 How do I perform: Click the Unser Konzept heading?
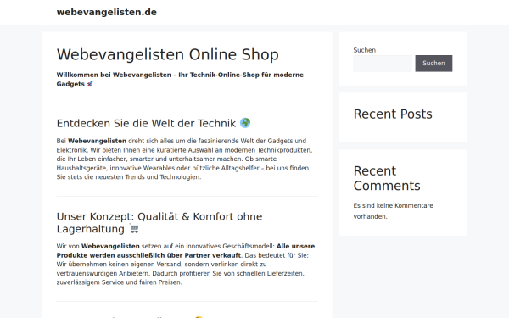click(159, 222)
